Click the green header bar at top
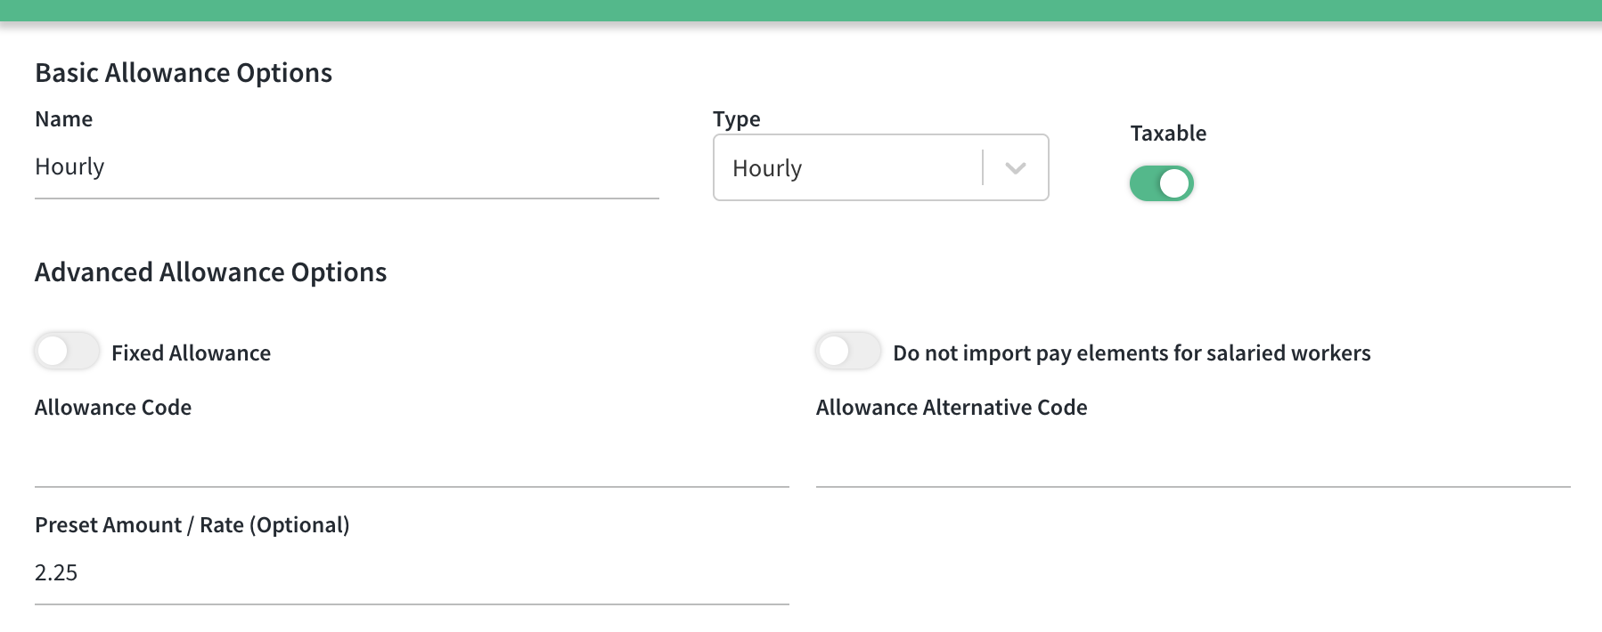The image size is (1602, 632). click(x=800, y=10)
